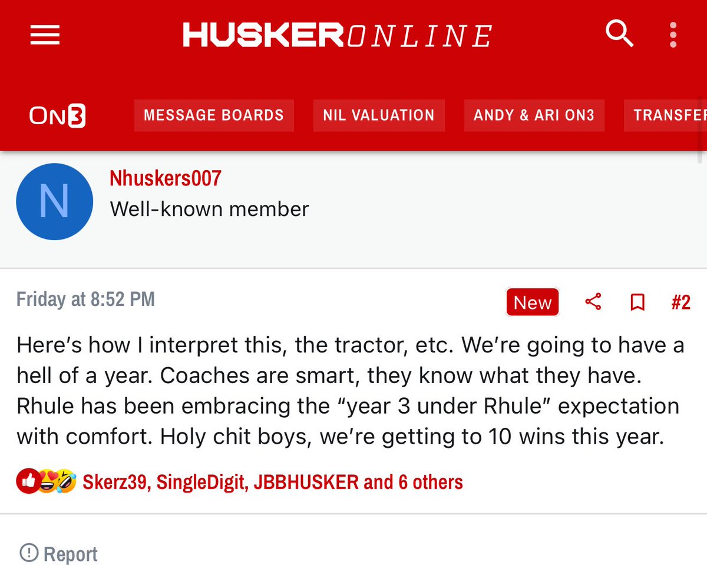Image resolution: width=707 pixels, height=582 pixels.
Task: Open the Transfer tab
Action: click(665, 115)
